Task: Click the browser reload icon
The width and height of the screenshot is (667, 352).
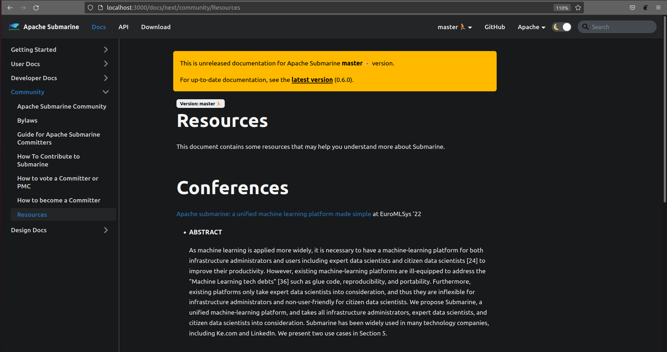Action: tap(36, 7)
